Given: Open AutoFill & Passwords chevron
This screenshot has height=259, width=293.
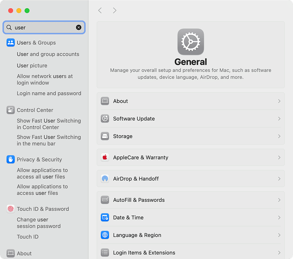Looking at the screenshot, I should coord(279,200).
